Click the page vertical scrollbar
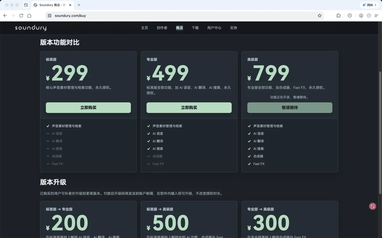The height and width of the screenshot is (238, 382). [380, 133]
